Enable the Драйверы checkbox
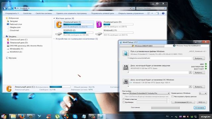This screenshot has height=119, width=212. tap(124, 102)
